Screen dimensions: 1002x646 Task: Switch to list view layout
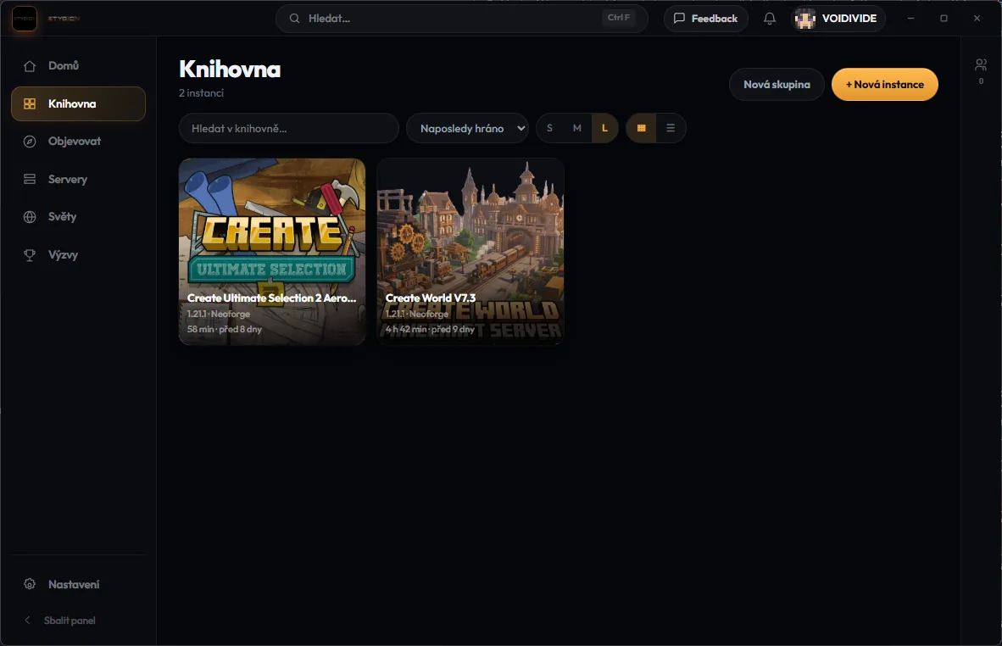click(x=671, y=128)
